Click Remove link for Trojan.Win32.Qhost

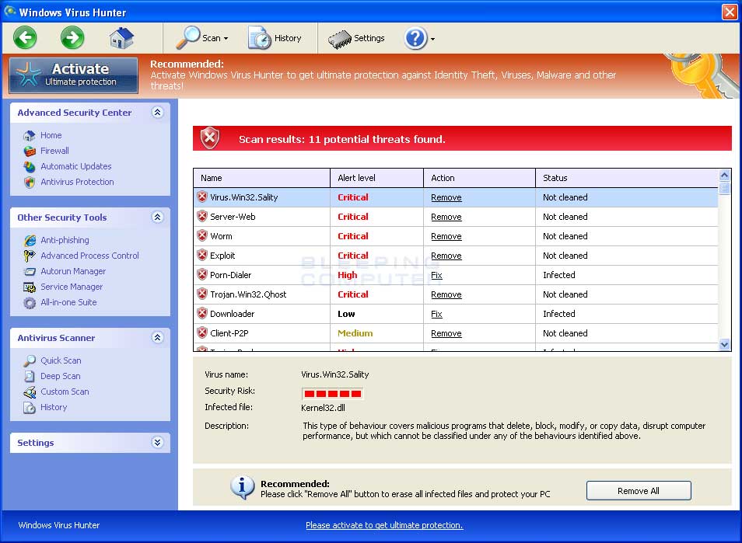tap(446, 294)
